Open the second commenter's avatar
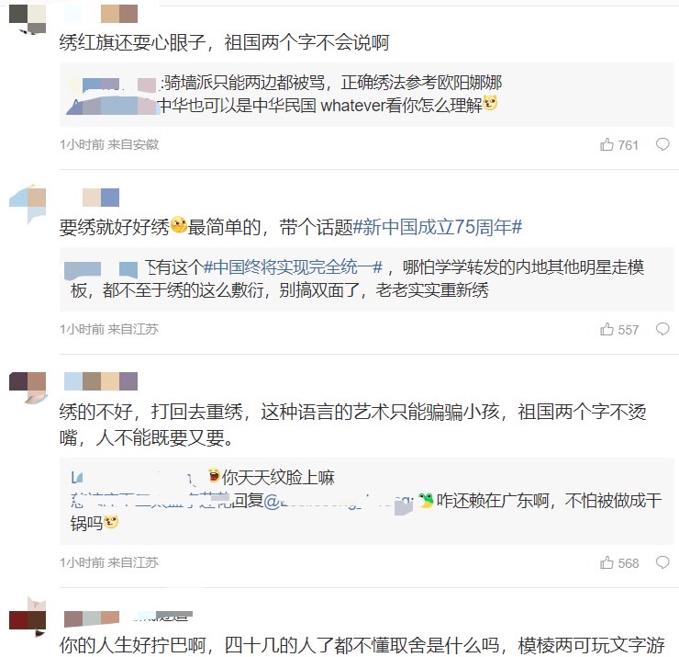The height and width of the screenshot is (657, 679). tap(28, 203)
